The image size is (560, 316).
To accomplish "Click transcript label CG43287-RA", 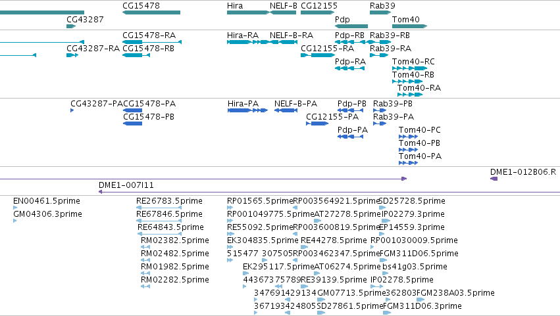I will point(93,48).
